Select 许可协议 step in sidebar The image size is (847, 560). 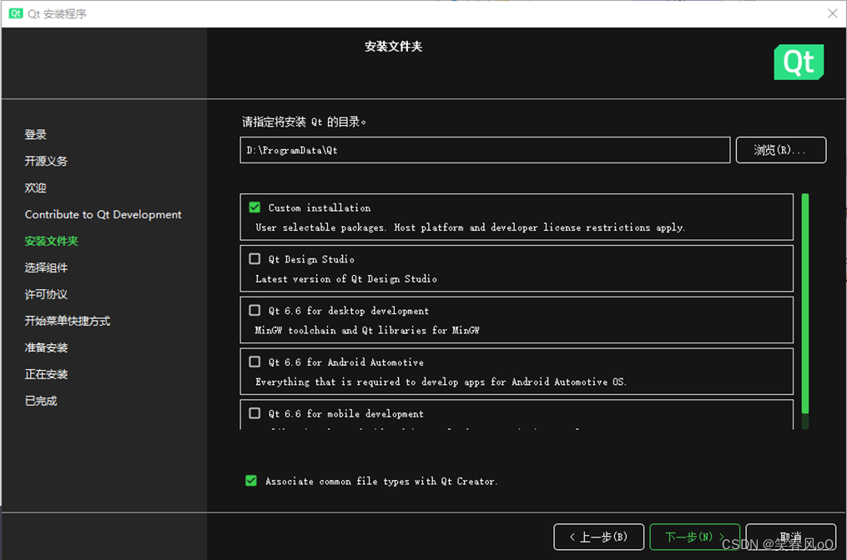tap(46, 294)
